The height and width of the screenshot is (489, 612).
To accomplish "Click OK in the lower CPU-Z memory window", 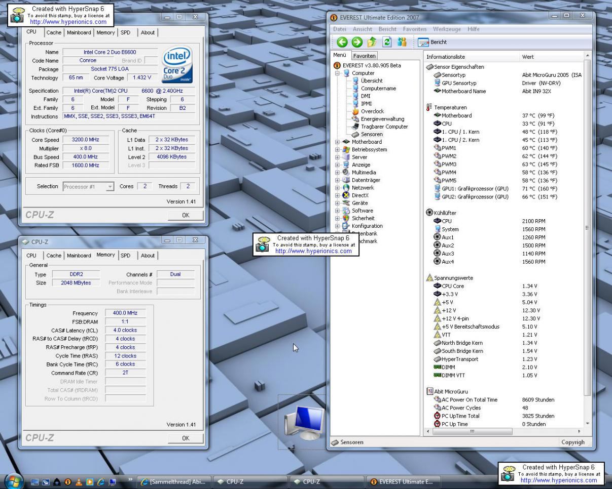I will (186, 438).
